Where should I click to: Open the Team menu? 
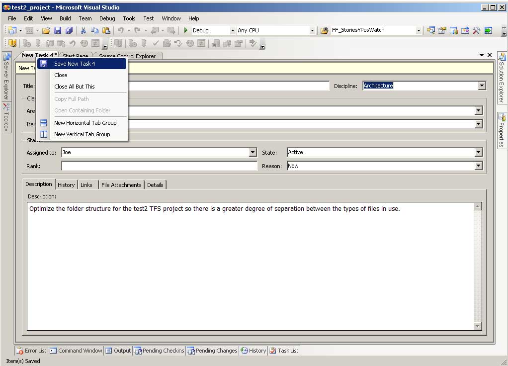[85, 18]
